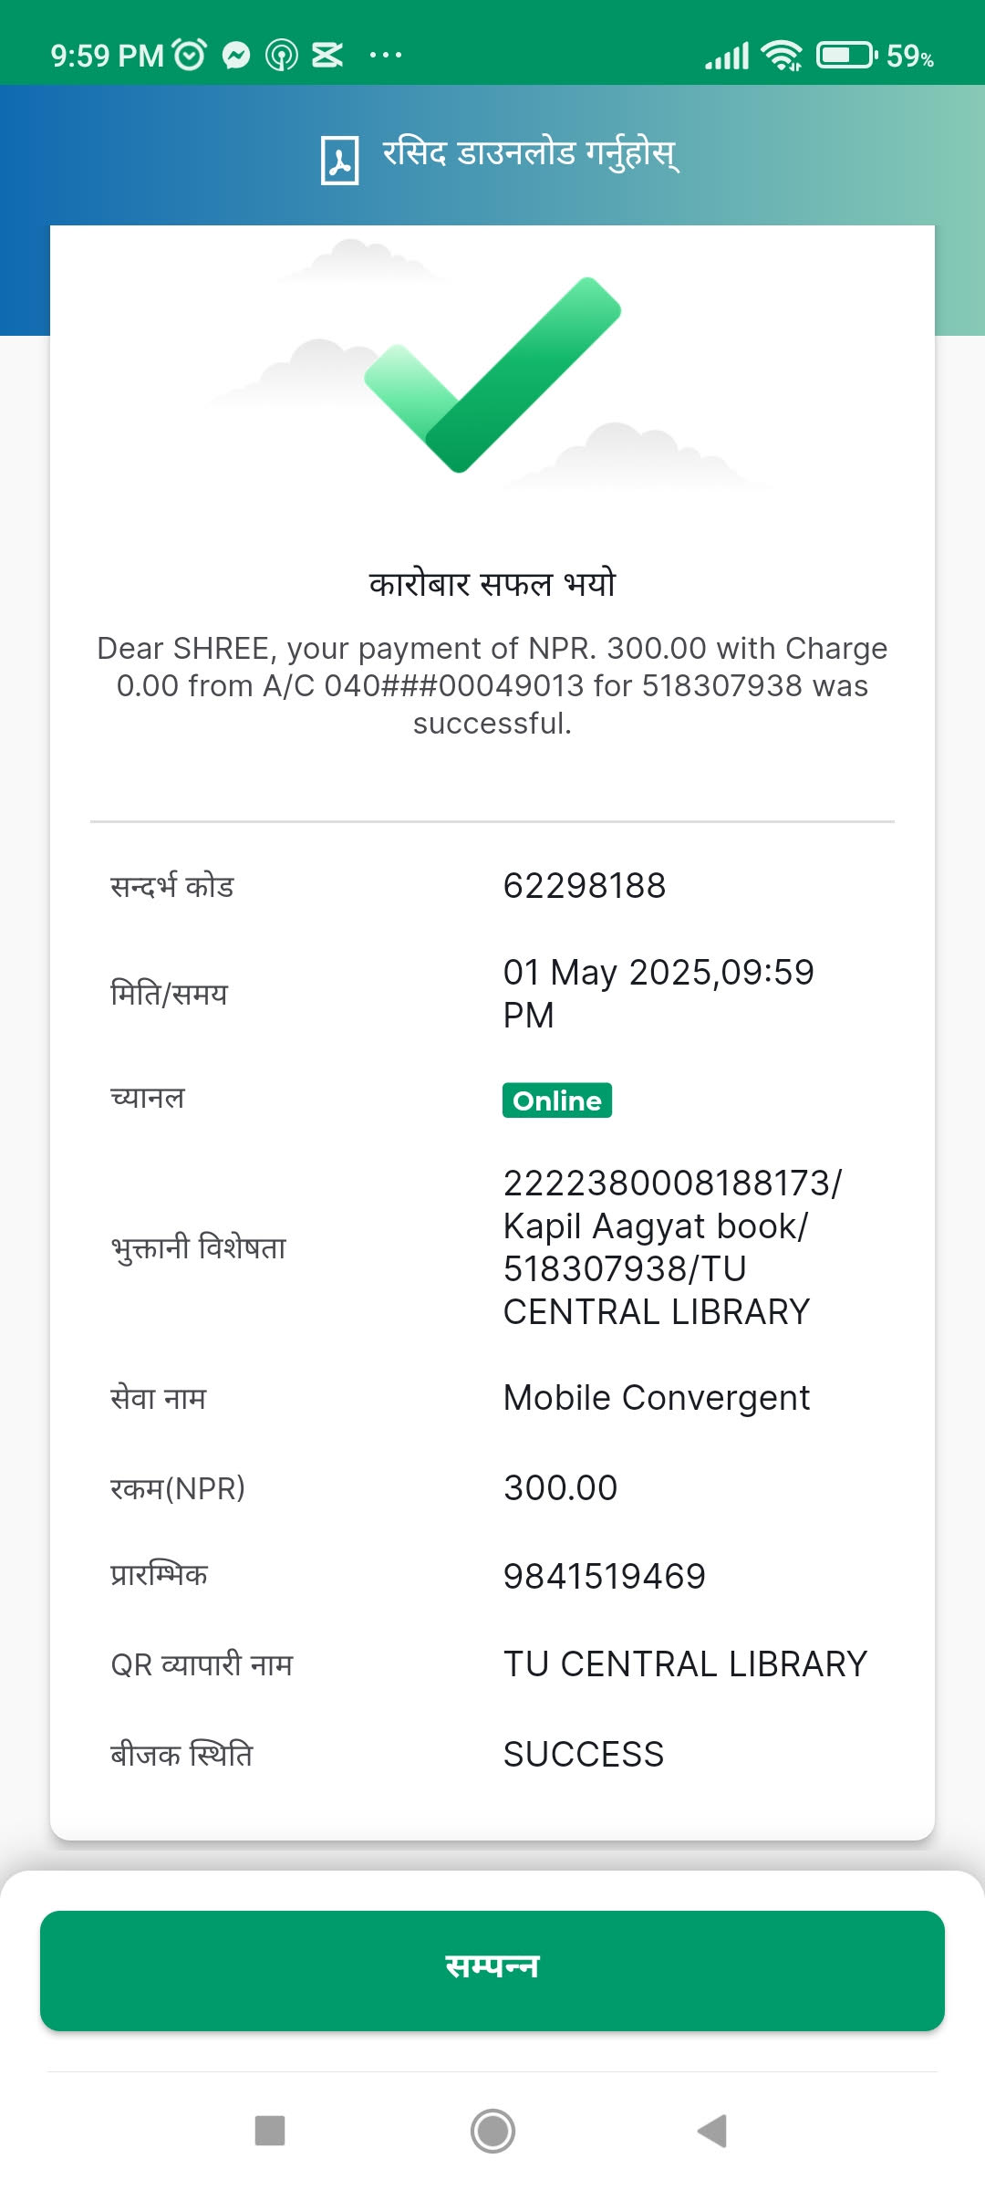Tap the large green success checkmark
Viewport: 985px width, 2190px height.
pyautogui.click(x=493, y=374)
